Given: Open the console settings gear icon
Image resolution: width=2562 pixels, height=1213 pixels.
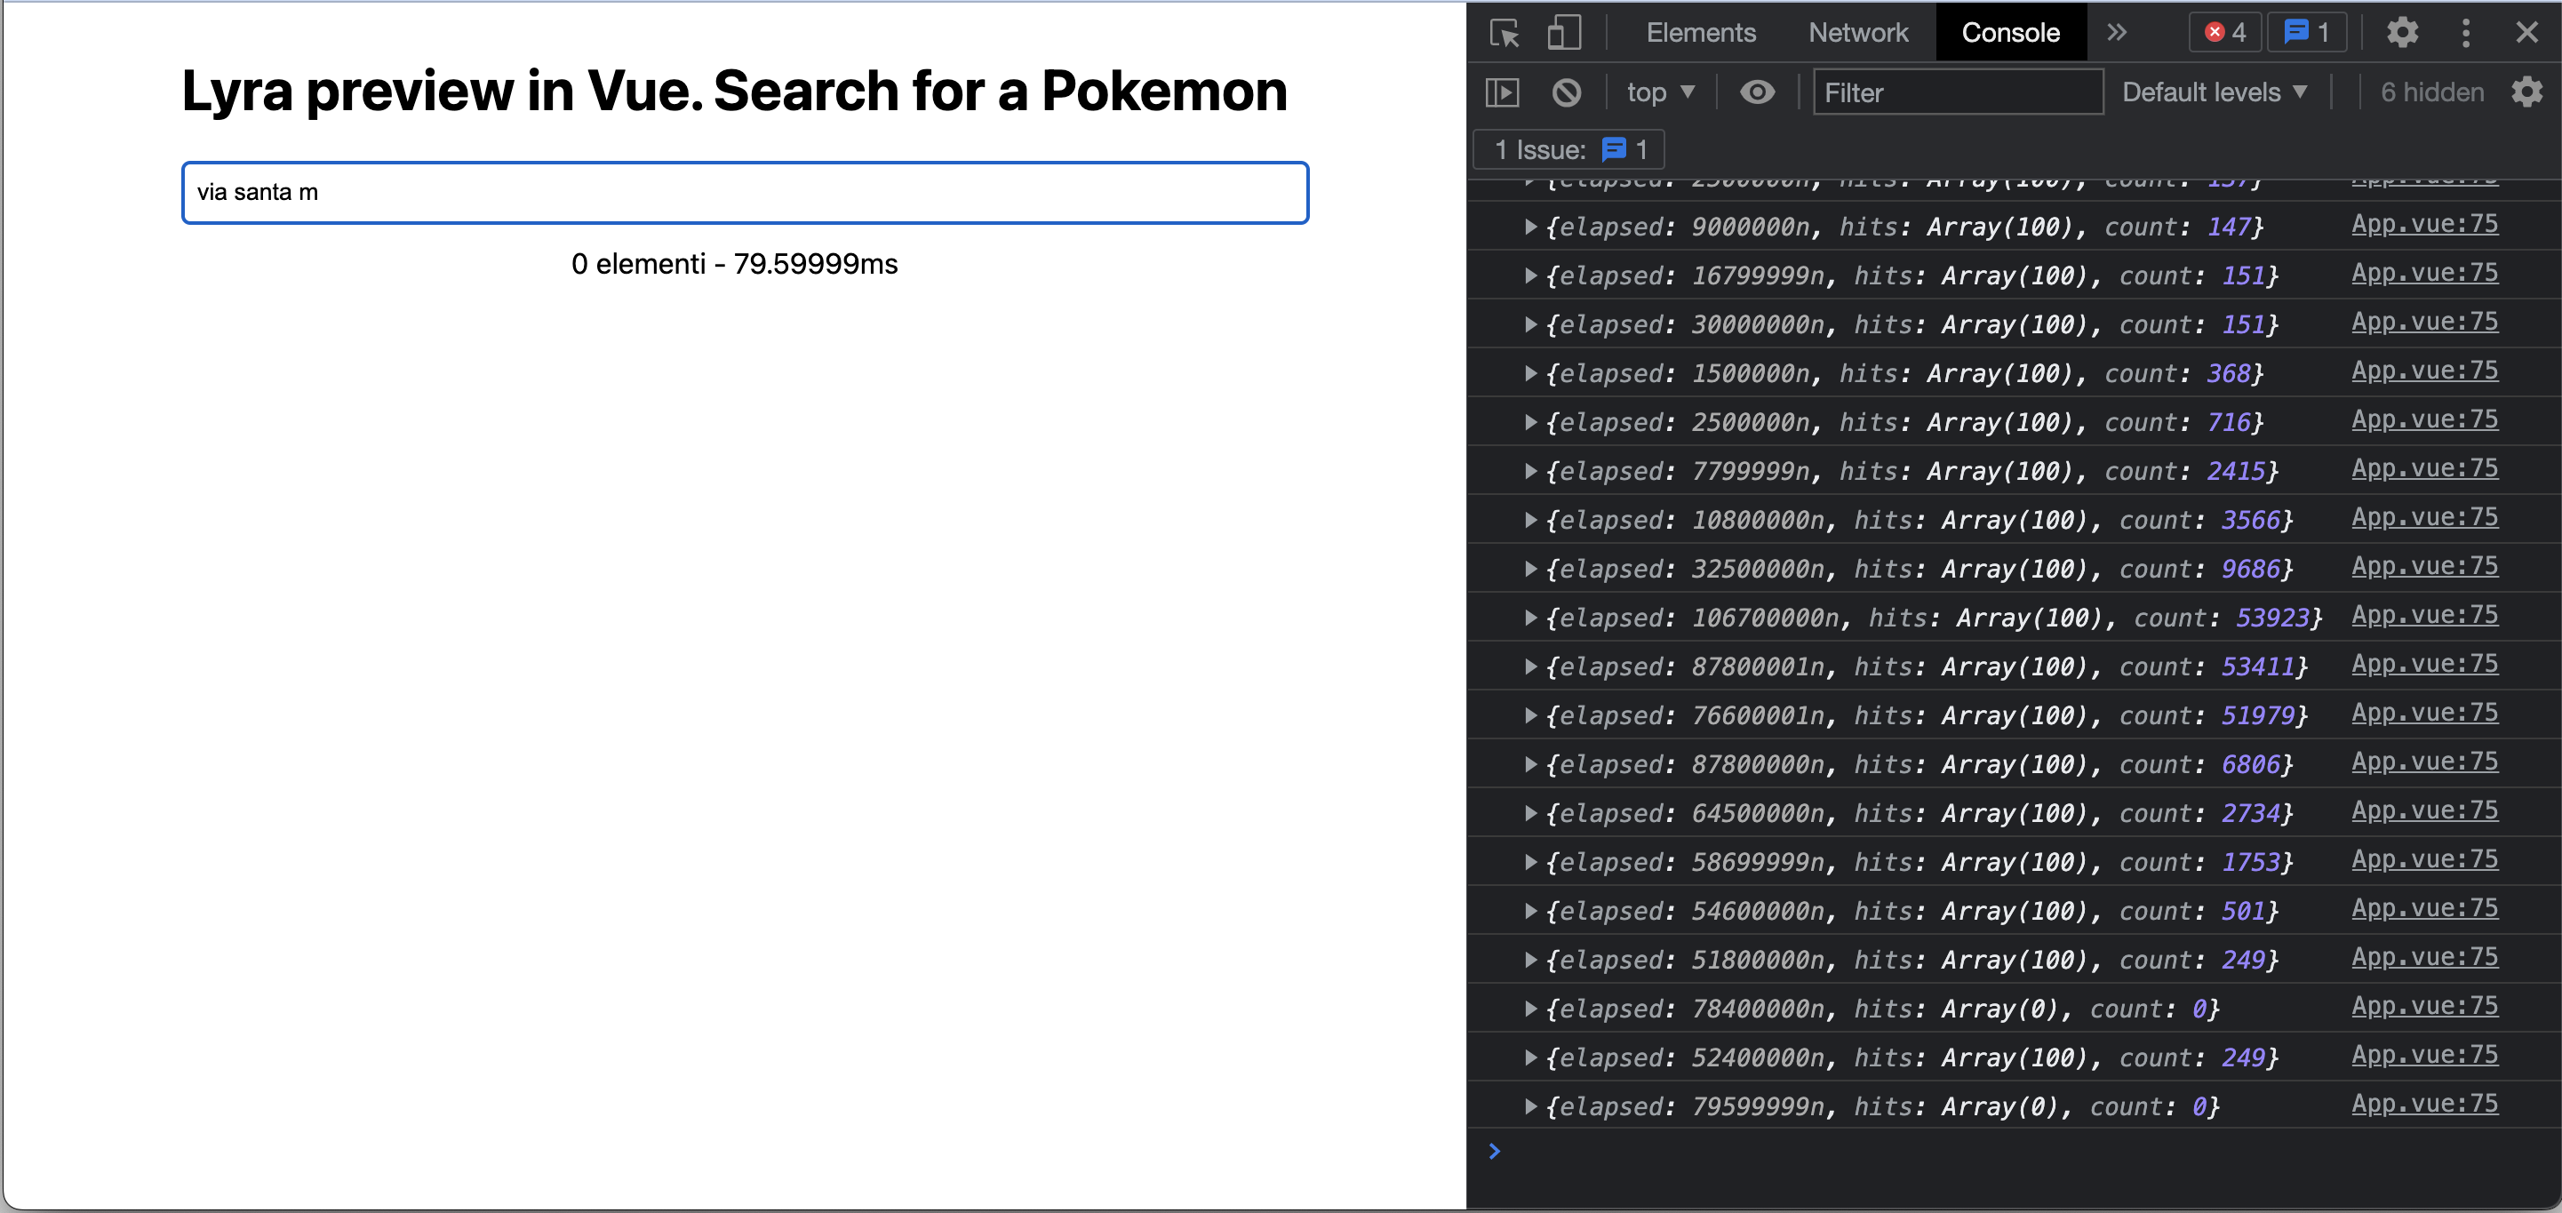Looking at the screenshot, I should pos(2528,92).
